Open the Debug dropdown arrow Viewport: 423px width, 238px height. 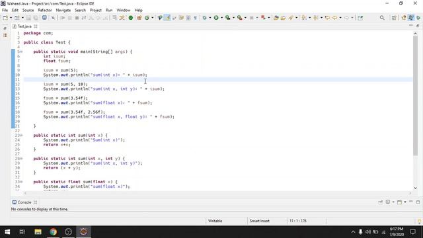pyautogui.click(x=210, y=18)
